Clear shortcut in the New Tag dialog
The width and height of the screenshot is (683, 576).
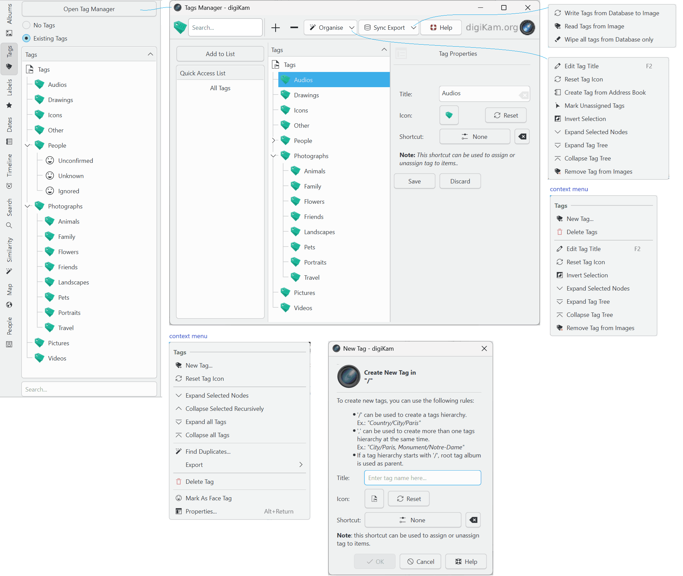tap(473, 520)
